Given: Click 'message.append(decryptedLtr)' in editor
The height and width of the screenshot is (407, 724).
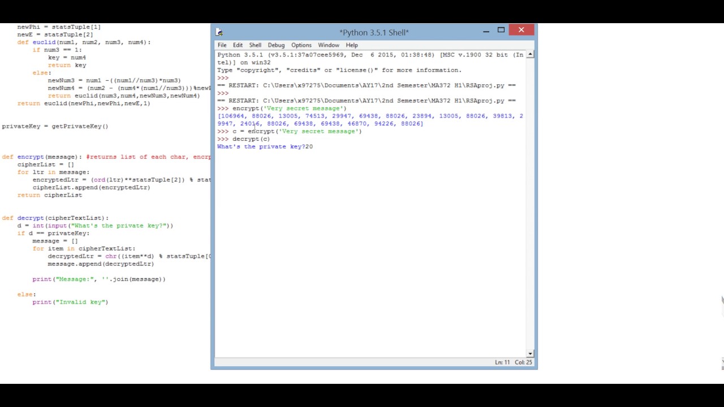Looking at the screenshot, I should click(101, 263).
